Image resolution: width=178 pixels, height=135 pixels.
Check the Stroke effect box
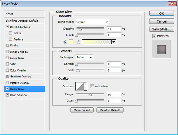click(x=7, y=45)
